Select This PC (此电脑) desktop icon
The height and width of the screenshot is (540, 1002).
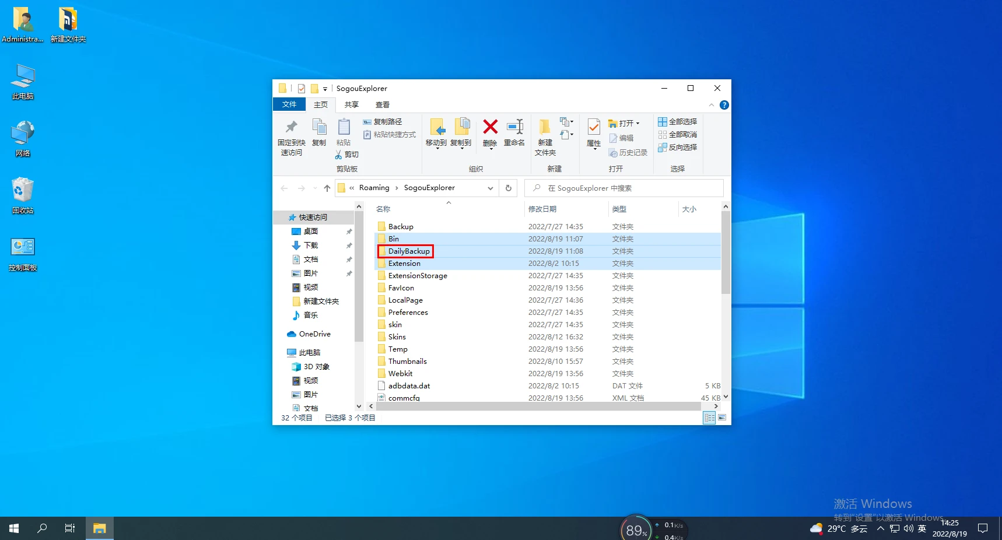[23, 82]
